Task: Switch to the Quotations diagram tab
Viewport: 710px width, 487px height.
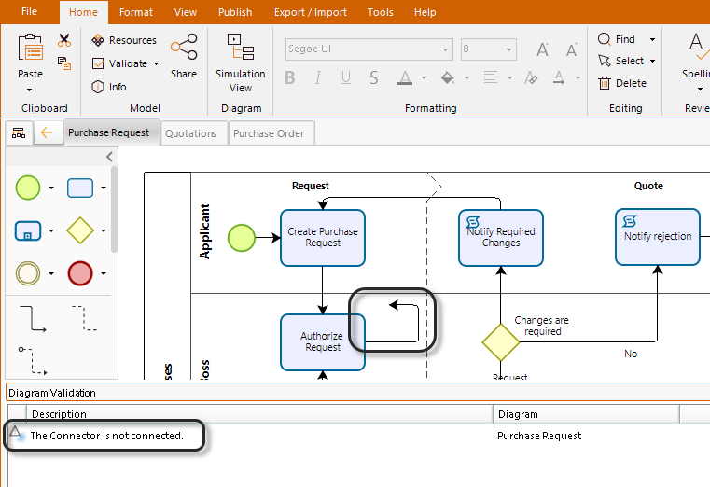Action: coord(190,133)
